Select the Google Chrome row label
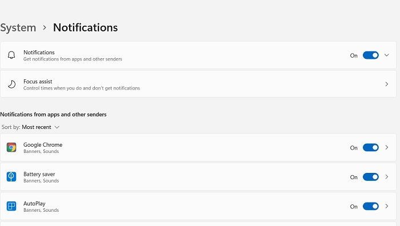 (x=43, y=145)
